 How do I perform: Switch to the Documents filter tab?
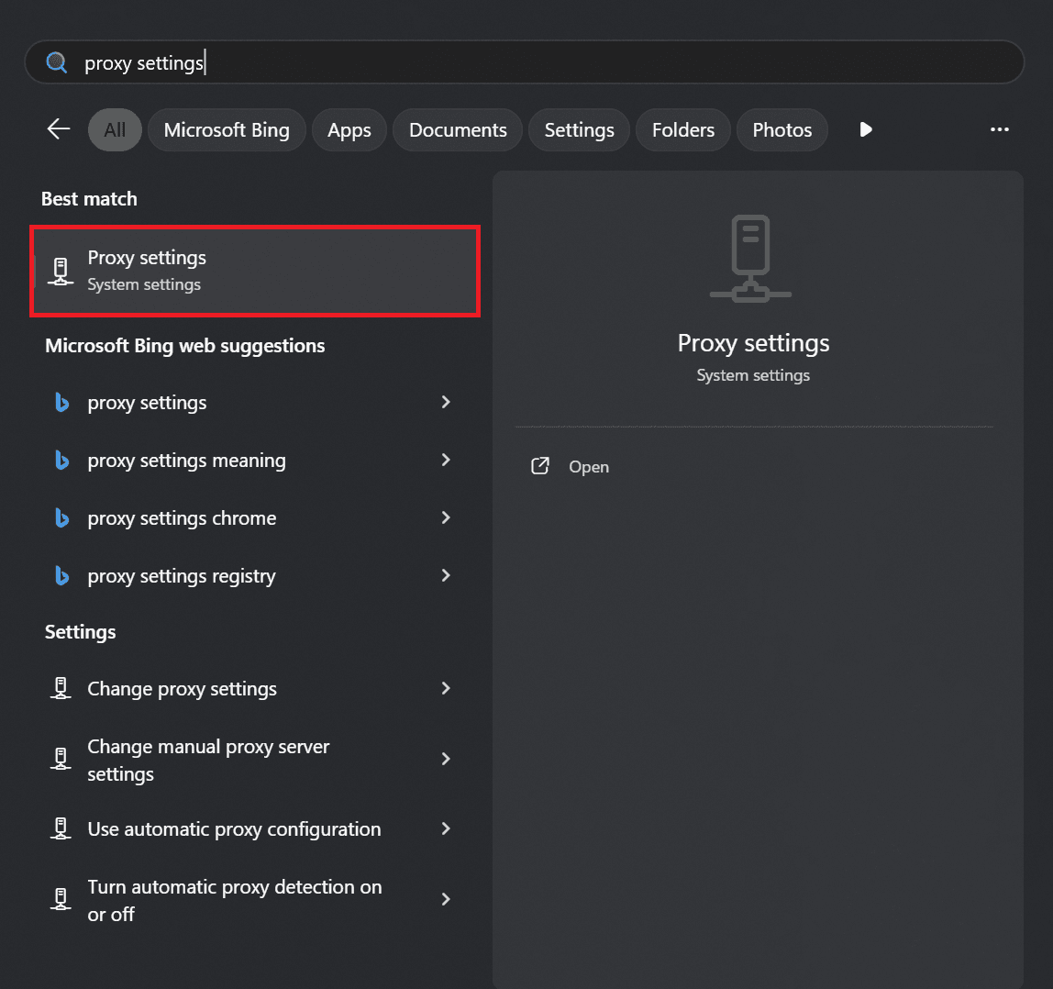[x=457, y=129]
